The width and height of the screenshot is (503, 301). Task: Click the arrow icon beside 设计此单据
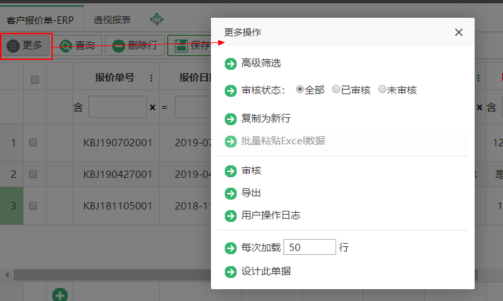(x=230, y=272)
